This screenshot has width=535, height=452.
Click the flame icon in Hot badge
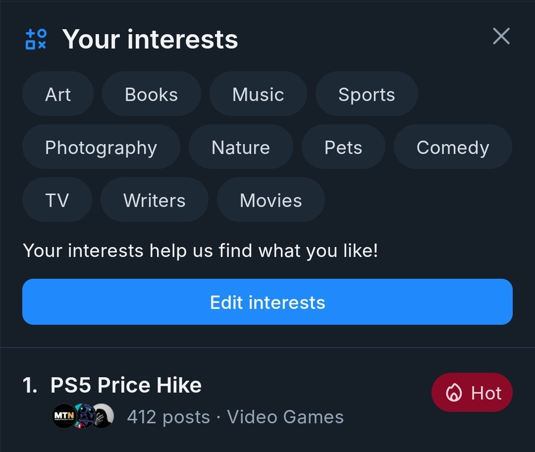pyautogui.click(x=454, y=393)
